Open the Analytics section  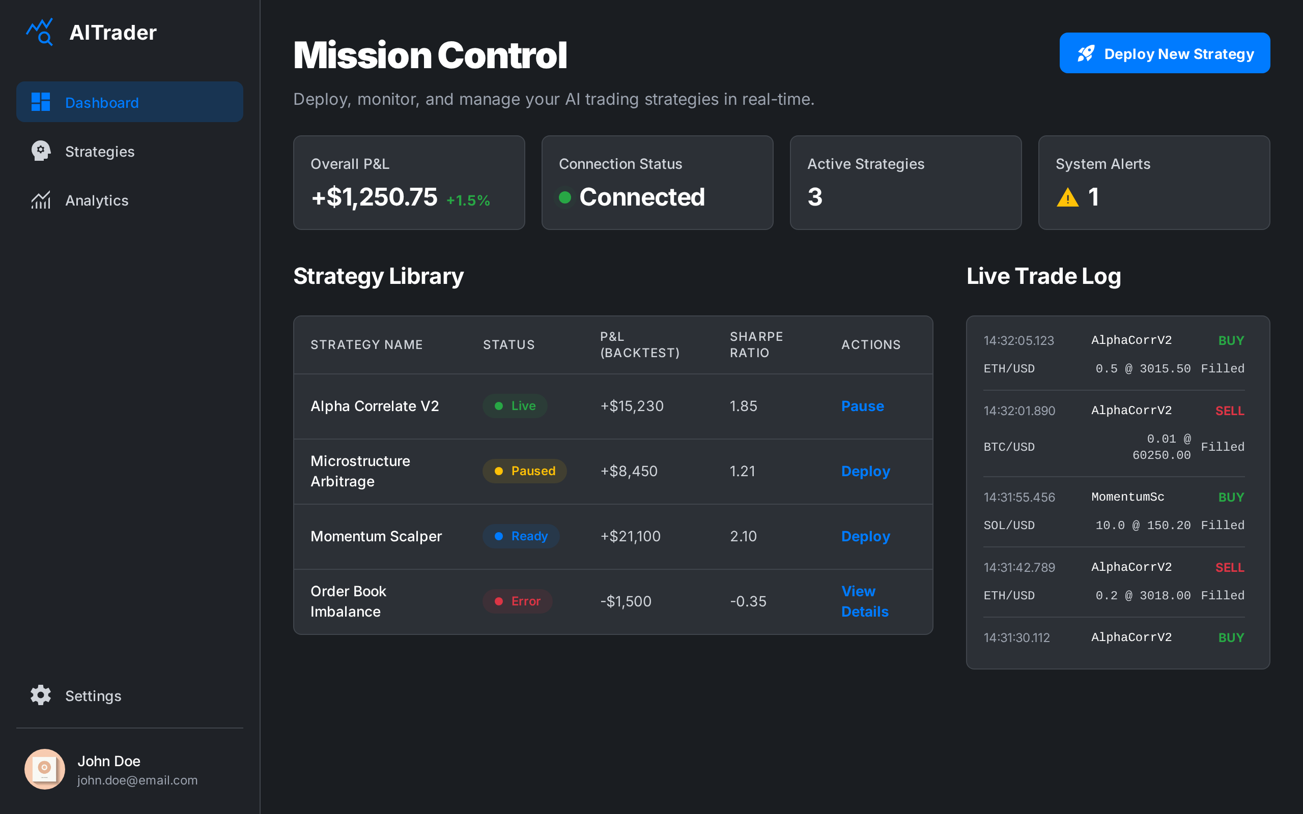(97, 200)
